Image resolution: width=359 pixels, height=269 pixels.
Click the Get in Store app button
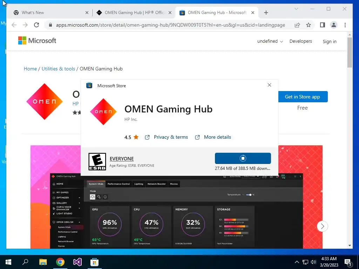(x=303, y=97)
